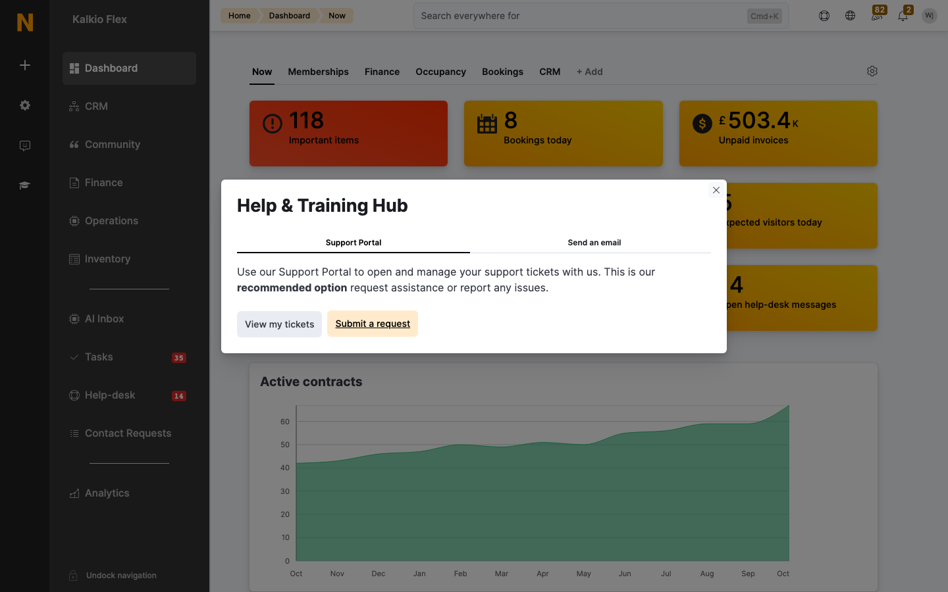Click the Dashboard grid icon in sidebar
Viewport: 948px width, 592px height.
(x=74, y=68)
